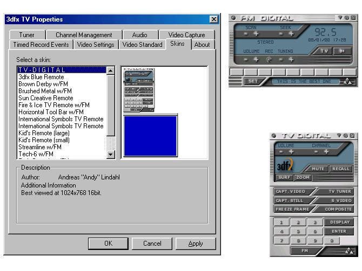
Task: Click the SET button in FM Digital
Action: 253,81
